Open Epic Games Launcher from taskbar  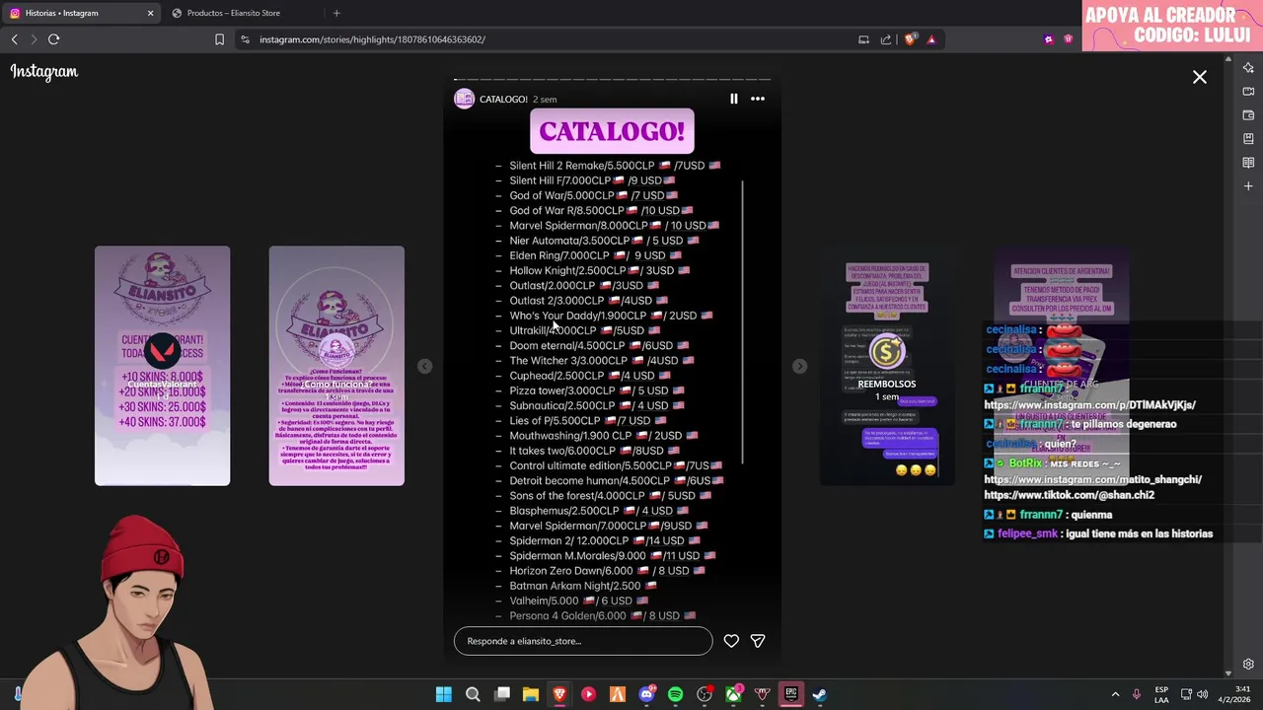(790, 694)
